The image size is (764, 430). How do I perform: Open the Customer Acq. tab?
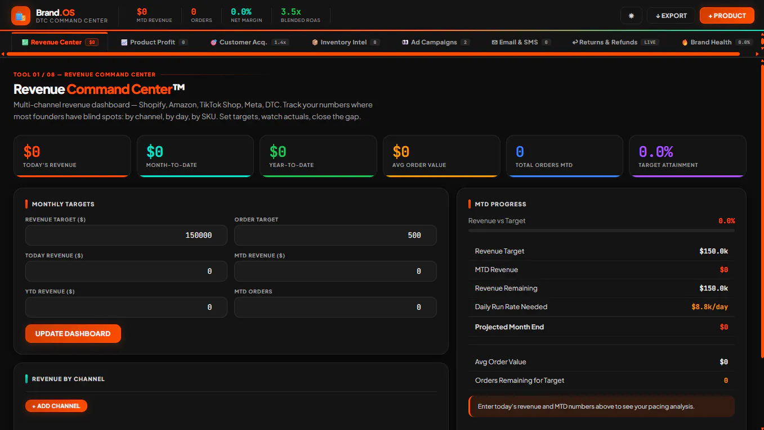pos(249,42)
